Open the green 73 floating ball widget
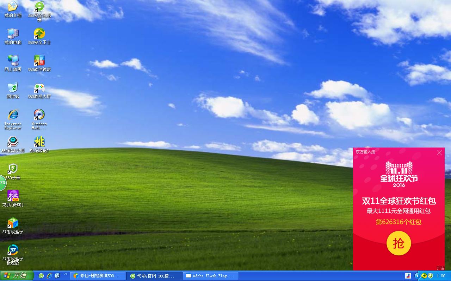Viewport: 451px width, 281px height. pyautogui.click(x=3, y=183)
